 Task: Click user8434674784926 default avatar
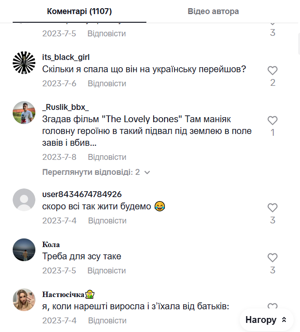pyautogui.click(x=24, y=200)
